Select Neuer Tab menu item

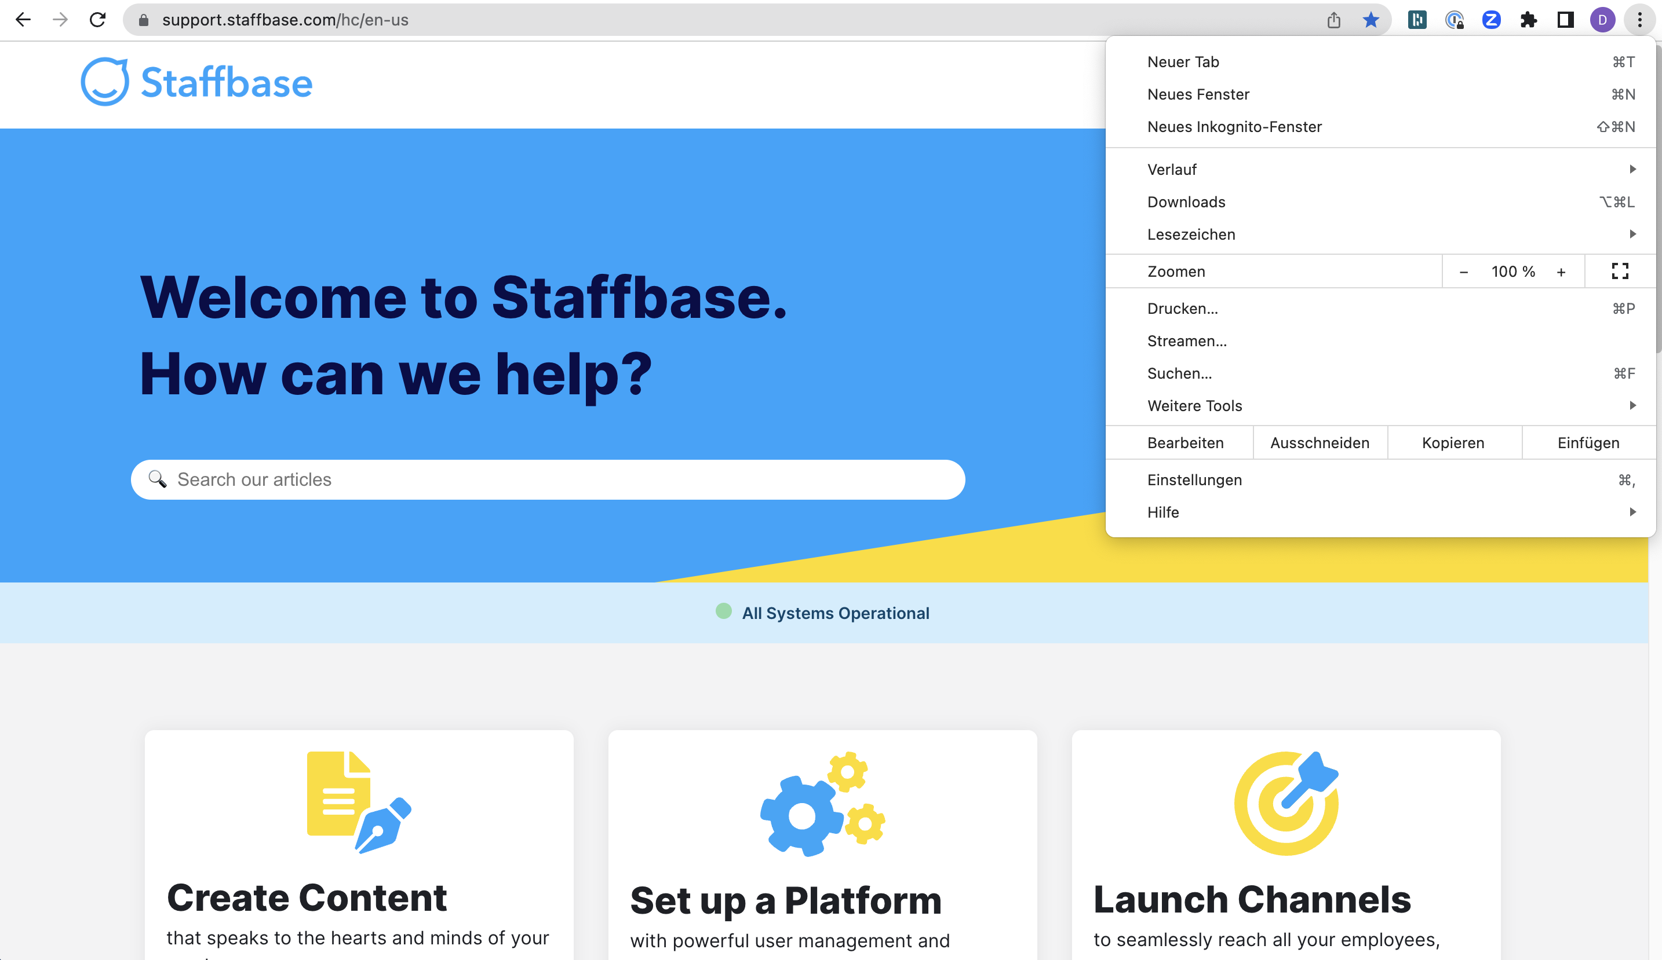[1380, 62]
